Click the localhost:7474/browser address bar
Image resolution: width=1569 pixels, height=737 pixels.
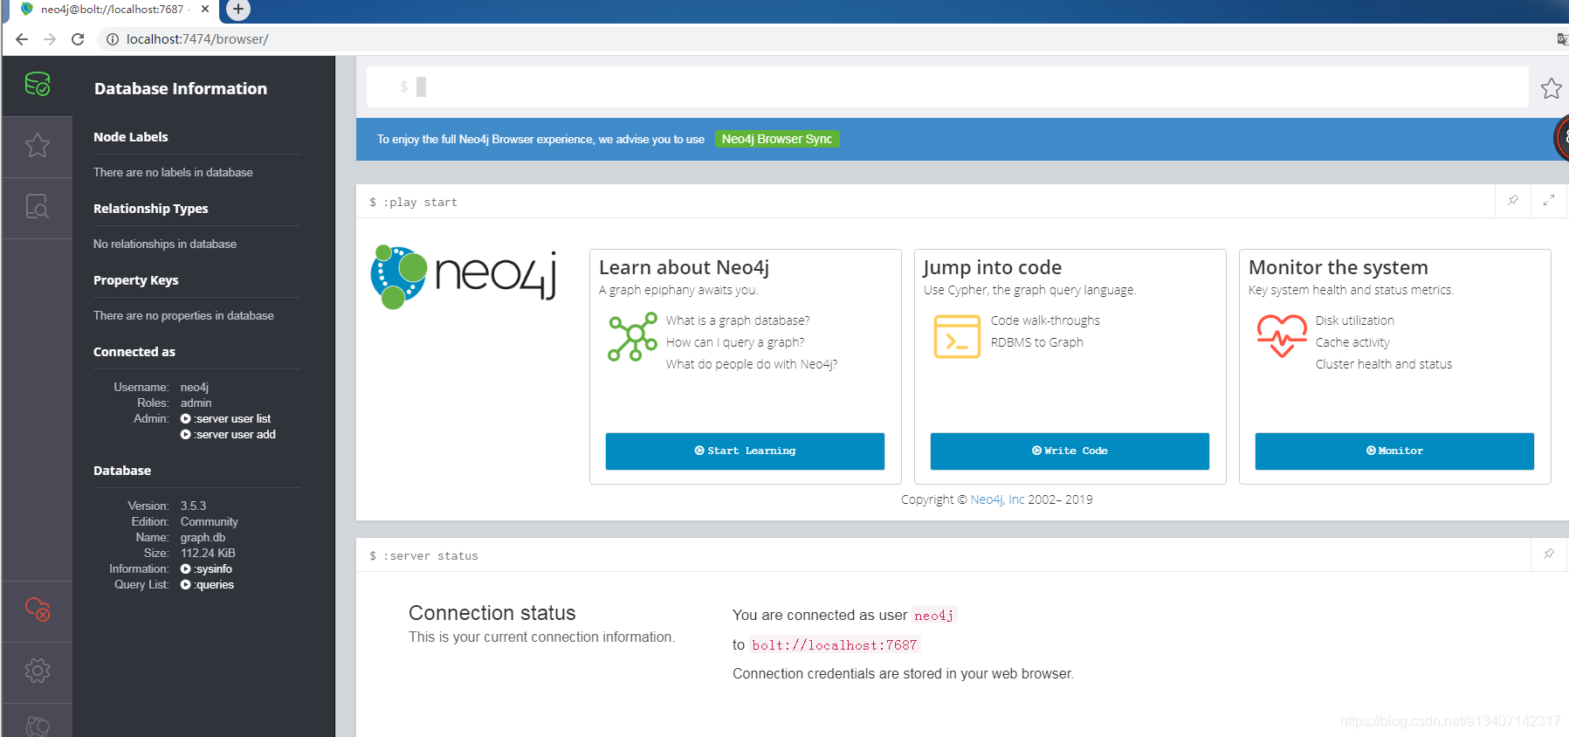(x=197, y=39)
